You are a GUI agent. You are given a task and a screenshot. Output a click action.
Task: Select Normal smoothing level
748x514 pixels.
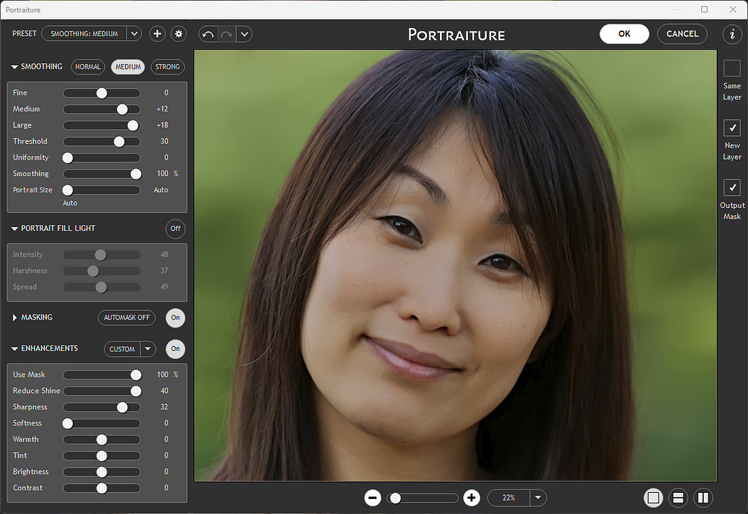tap(88, 67)
